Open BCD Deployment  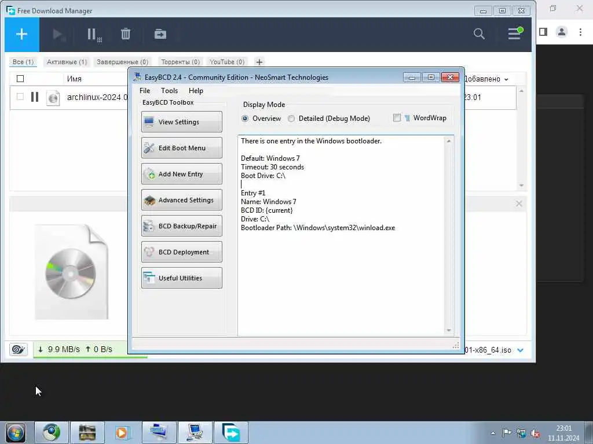click(x=181, y=252)
